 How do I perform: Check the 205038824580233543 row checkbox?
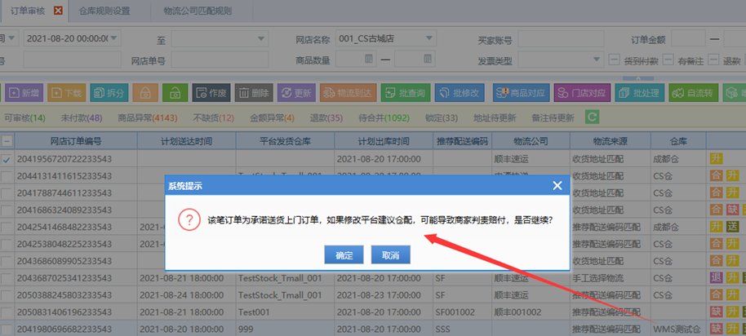(7, 294)
